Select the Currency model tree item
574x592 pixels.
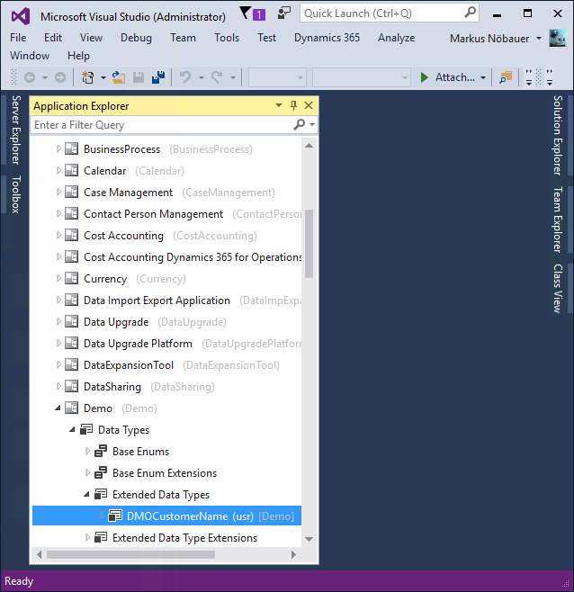pos(105,279)
